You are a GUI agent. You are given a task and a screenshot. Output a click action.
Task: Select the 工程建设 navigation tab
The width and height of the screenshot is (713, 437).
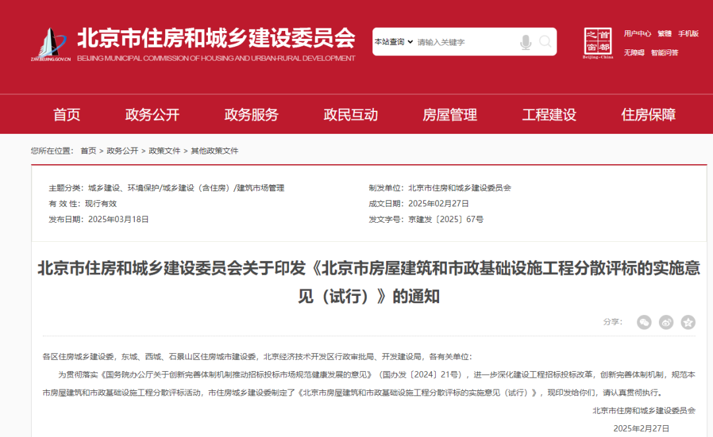549,114
